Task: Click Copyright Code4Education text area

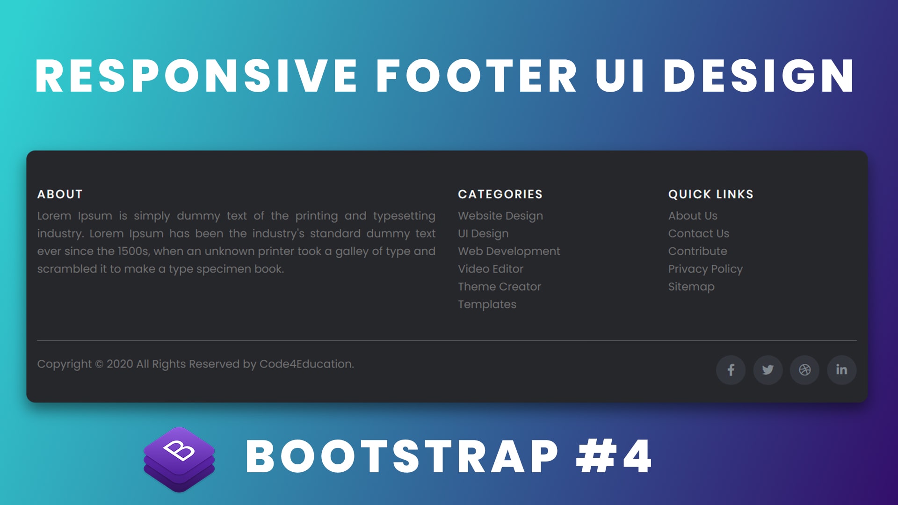Action: pos(196,363)
